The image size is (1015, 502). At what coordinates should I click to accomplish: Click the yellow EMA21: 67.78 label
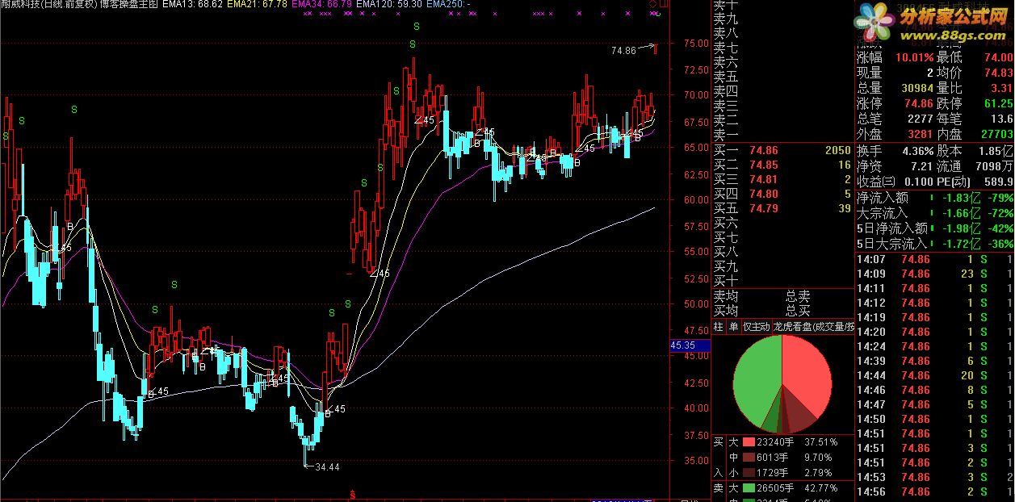pyautogui.click(x=257, y=5)
